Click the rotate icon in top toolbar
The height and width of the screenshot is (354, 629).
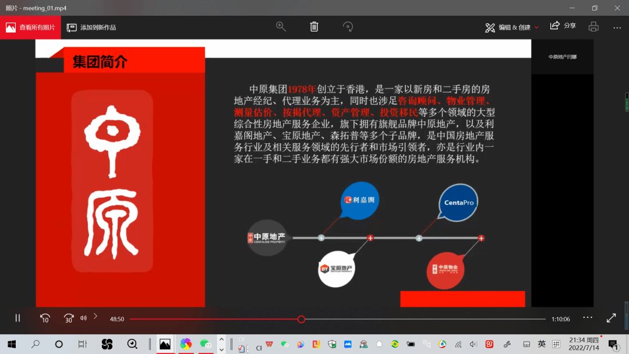[348, 27]
